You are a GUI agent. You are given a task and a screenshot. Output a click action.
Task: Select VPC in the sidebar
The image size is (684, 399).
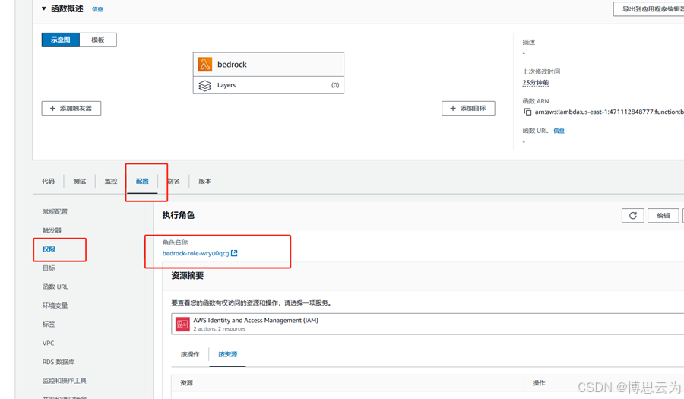[49, 343]
